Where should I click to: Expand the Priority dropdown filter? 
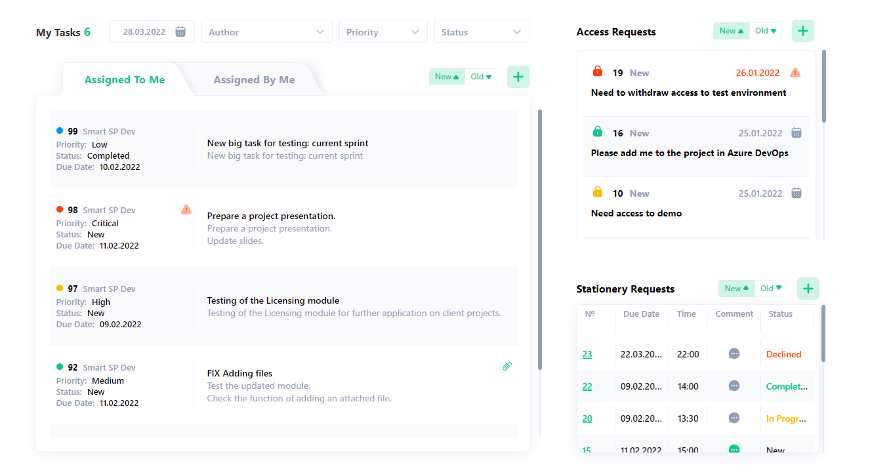(383, 31)
